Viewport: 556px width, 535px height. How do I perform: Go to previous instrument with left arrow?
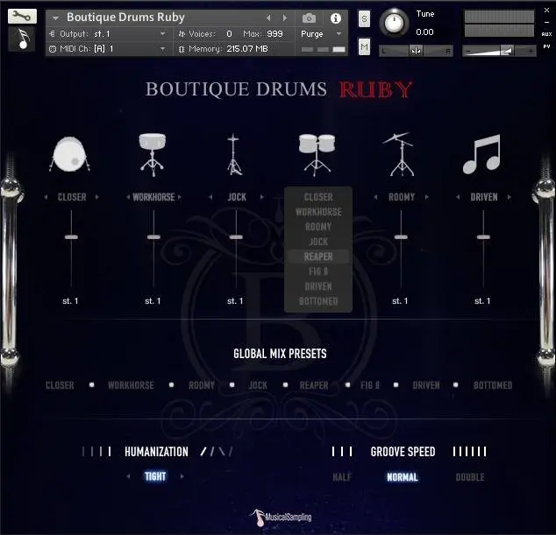[268, 18]
